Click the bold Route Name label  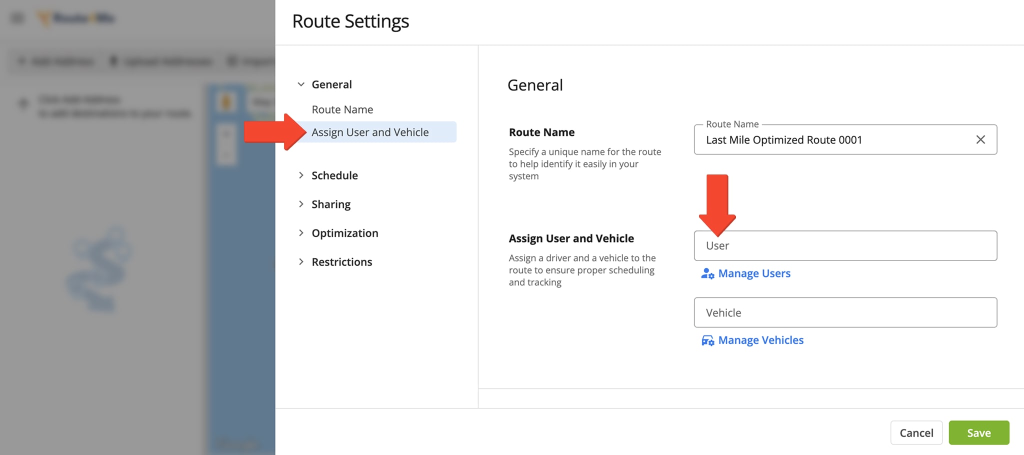542,132
